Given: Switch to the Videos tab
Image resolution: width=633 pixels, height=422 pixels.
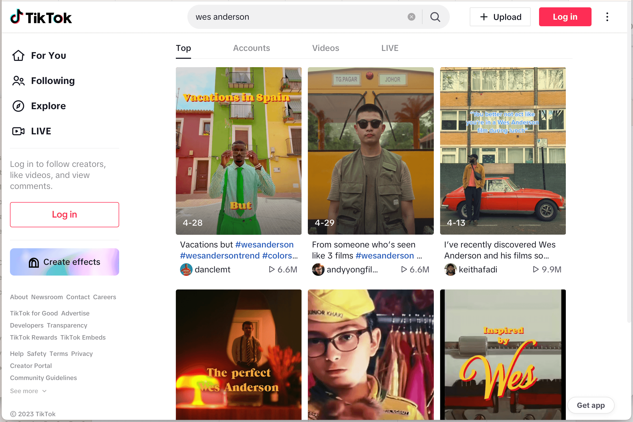Looking at the screenshot, I should coord(325,48).
